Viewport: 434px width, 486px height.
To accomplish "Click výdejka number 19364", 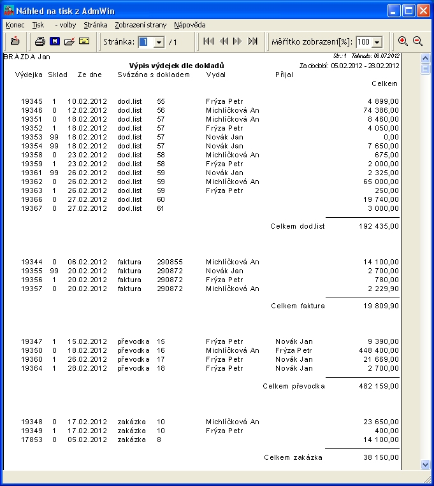I will click(32, 369).
